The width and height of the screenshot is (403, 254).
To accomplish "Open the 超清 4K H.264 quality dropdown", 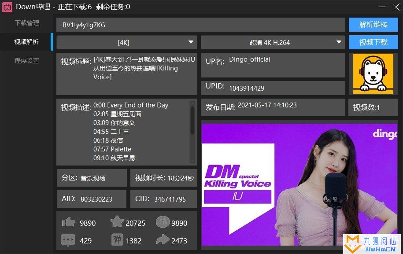I will 273,42.
